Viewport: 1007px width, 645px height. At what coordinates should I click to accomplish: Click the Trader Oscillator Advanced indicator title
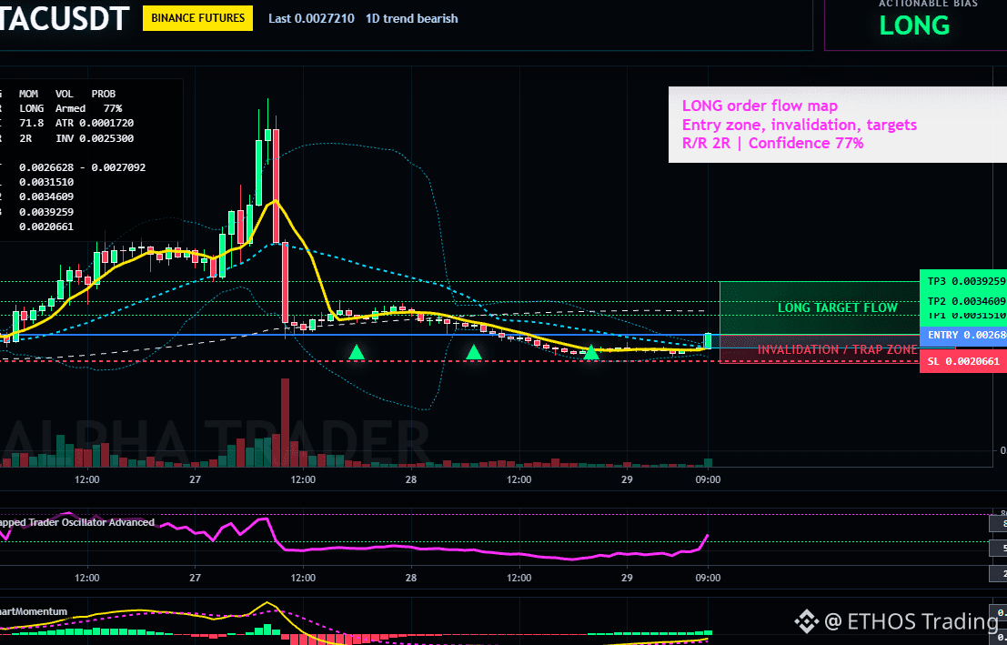(77, 522)
